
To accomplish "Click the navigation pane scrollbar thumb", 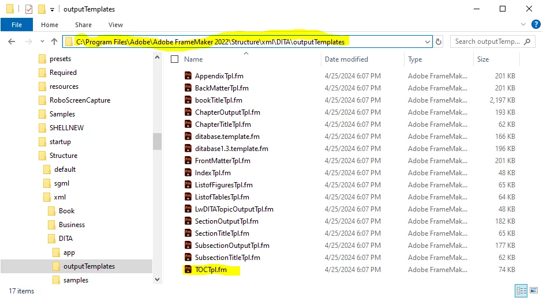I will [x=157, y=141].
